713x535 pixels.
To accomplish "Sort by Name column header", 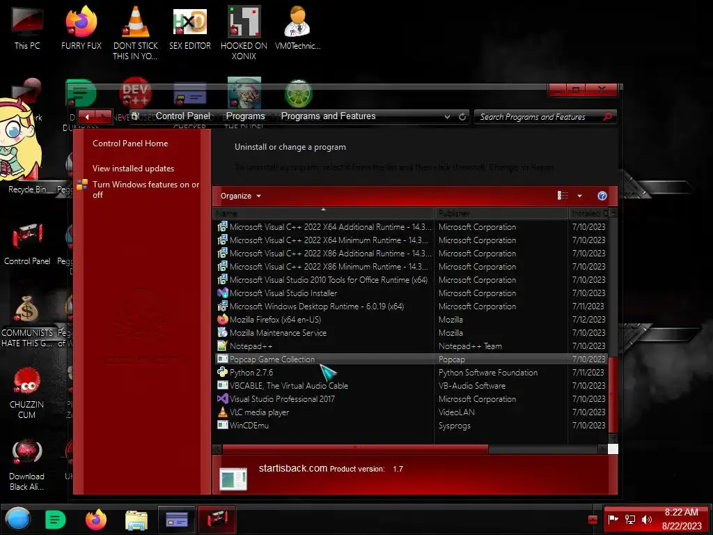I will click(323, 213).
